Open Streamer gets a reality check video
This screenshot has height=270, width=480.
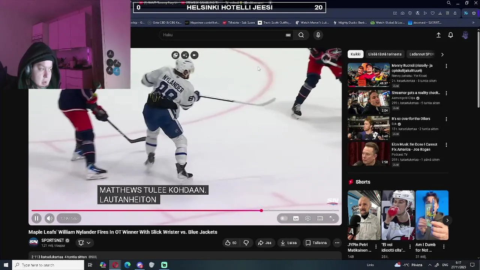[x=369, y=102]
